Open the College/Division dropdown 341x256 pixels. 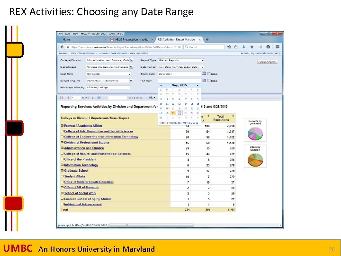point(131,60)
